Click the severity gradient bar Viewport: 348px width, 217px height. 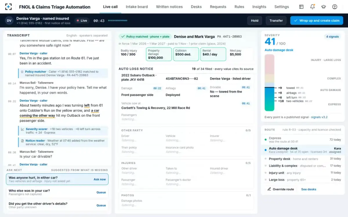269,83
